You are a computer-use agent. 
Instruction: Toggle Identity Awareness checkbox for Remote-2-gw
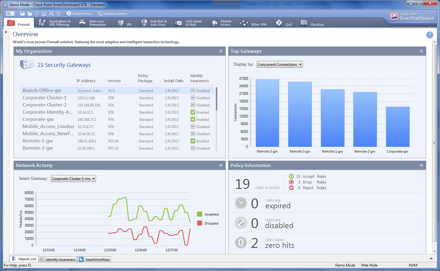click(x=193, y=148)
